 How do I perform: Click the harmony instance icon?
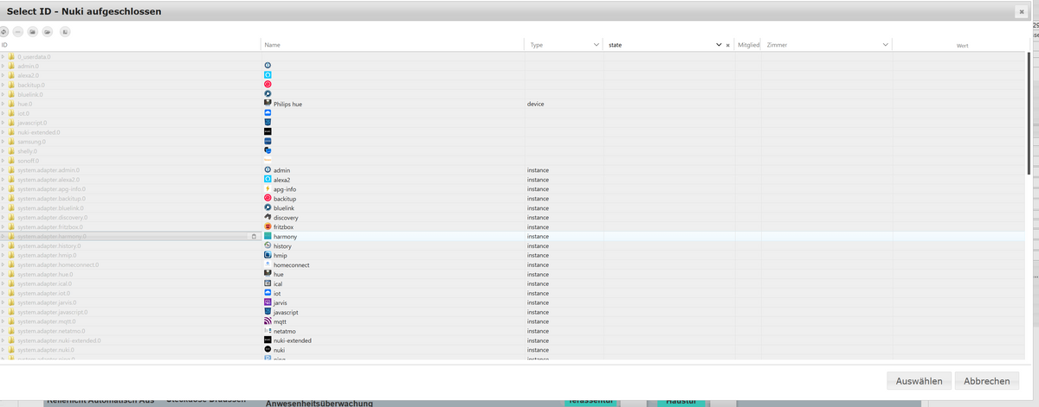pyautogui.click(x=268, y=236)
